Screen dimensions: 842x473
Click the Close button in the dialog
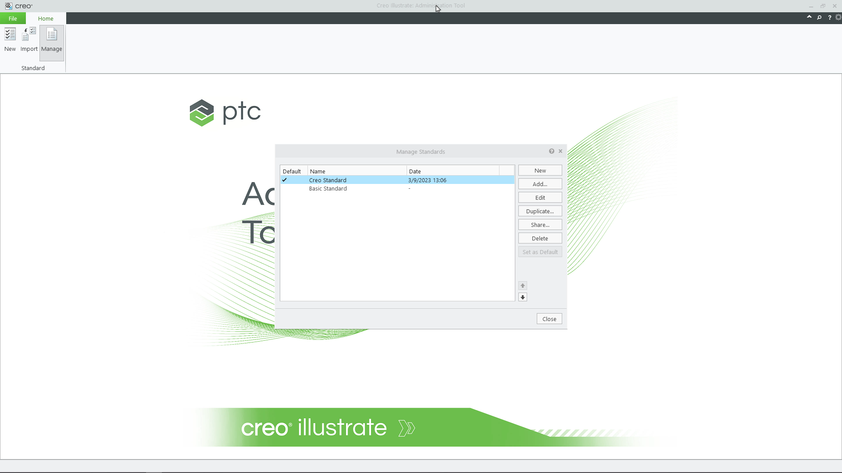(549, 319)
